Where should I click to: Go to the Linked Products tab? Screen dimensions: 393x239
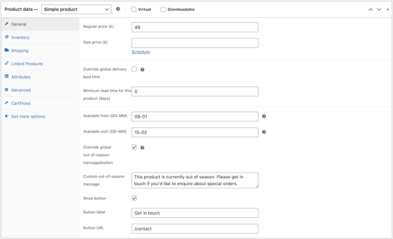tap(27, 64)
